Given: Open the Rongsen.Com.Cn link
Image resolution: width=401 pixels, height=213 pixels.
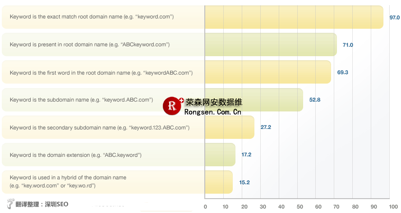Looking at the screenshot, I should (213, 111).
